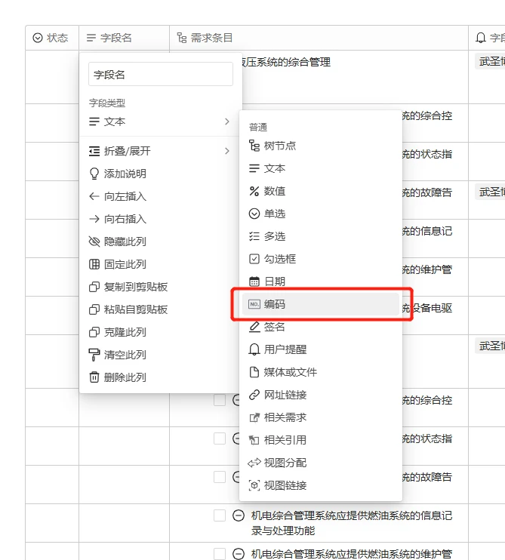Select the 多选 field type

tap(320, 236)
